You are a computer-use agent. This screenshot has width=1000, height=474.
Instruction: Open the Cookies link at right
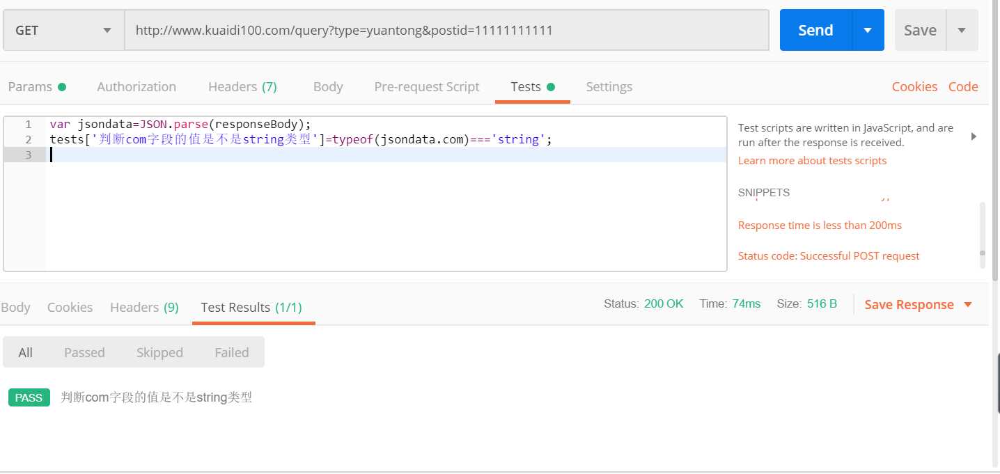914,87
